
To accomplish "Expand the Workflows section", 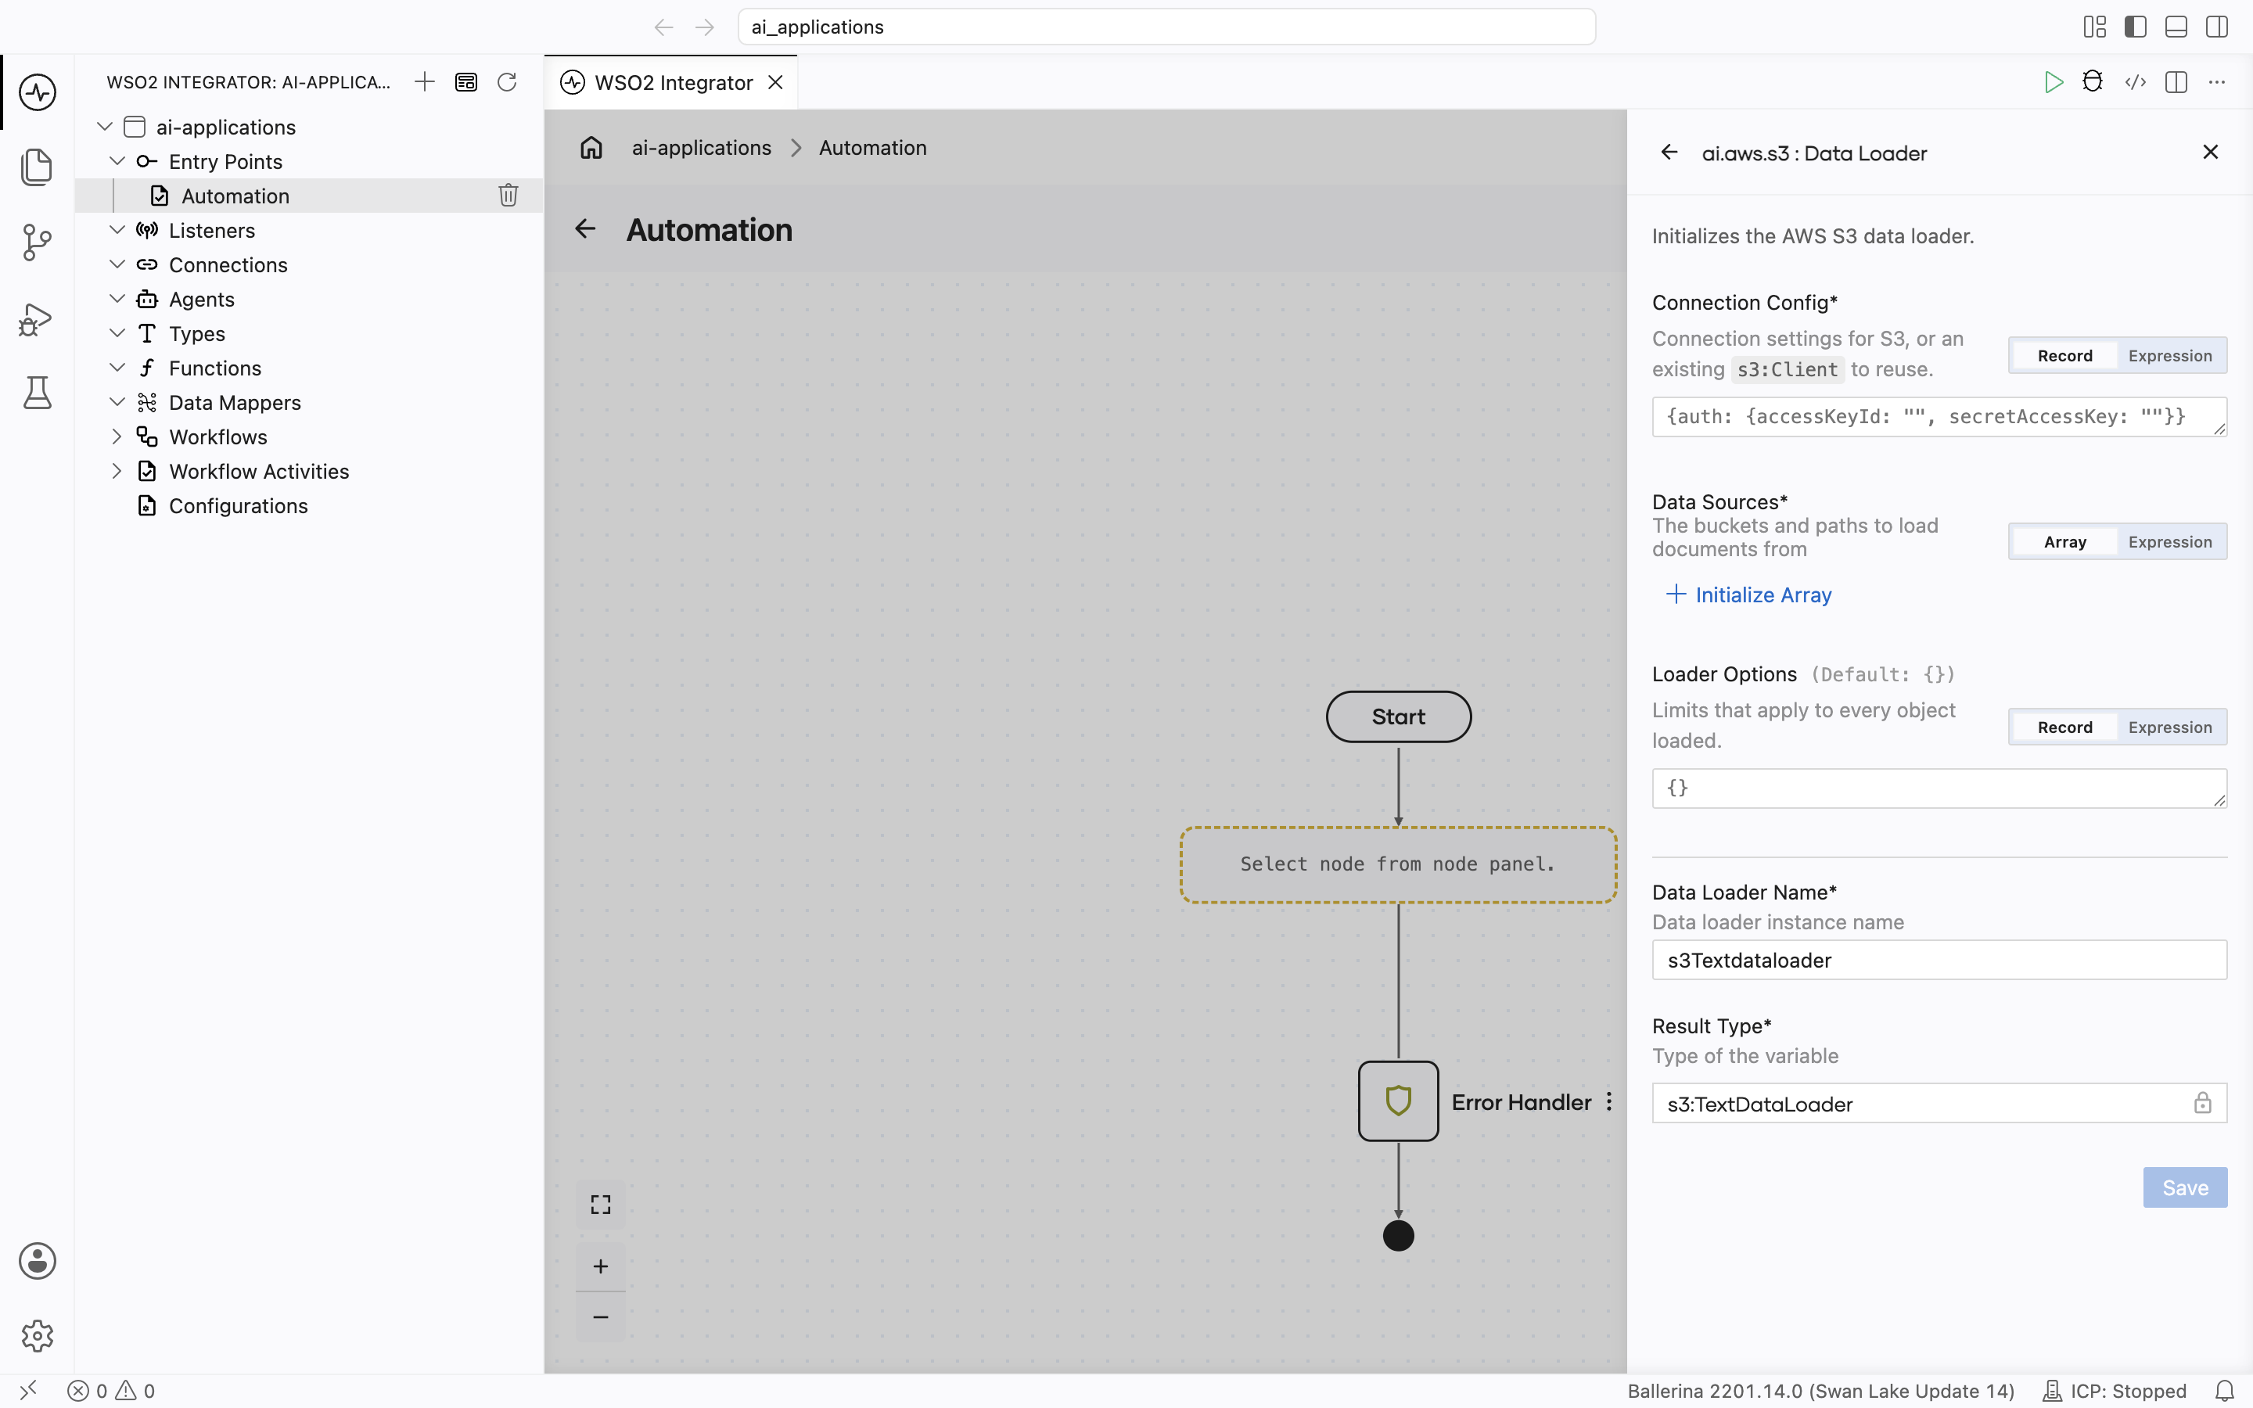I will click(117, 436).
